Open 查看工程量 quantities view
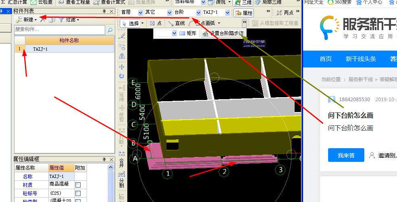The width and height of the screenshot is (397, 202). (x=74, y=2)
